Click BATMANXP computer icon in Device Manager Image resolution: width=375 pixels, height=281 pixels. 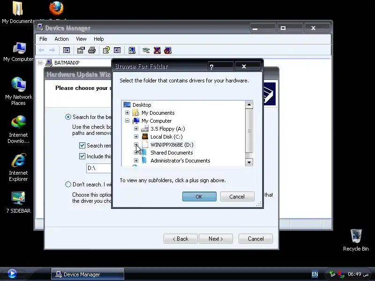coord(49,63)
